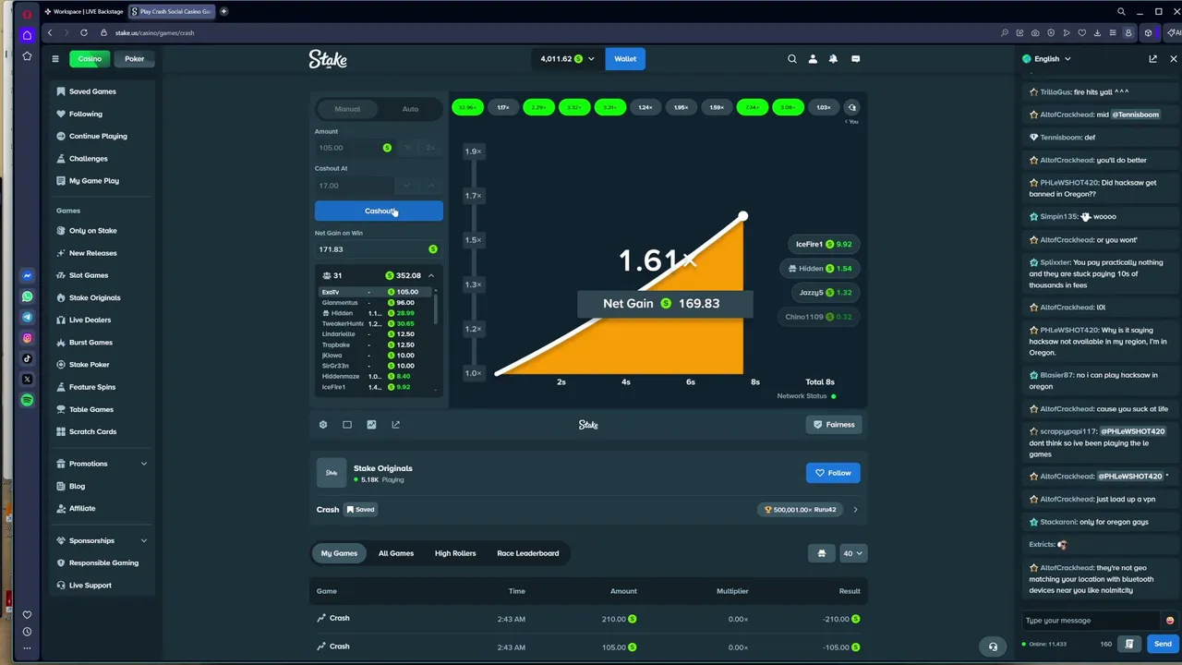Viewport: 1182px width, 665px height.
Task: Open TikTok from the Opera sidebar
Action: pyautogui.click(x=27, y=358)
